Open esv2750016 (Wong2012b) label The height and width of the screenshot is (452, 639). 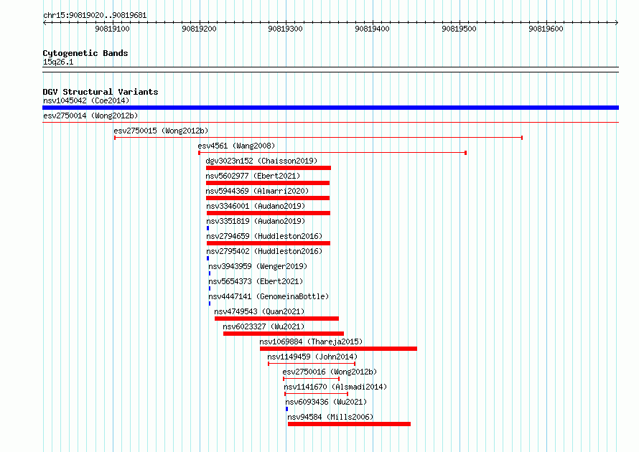click(330, 372)
